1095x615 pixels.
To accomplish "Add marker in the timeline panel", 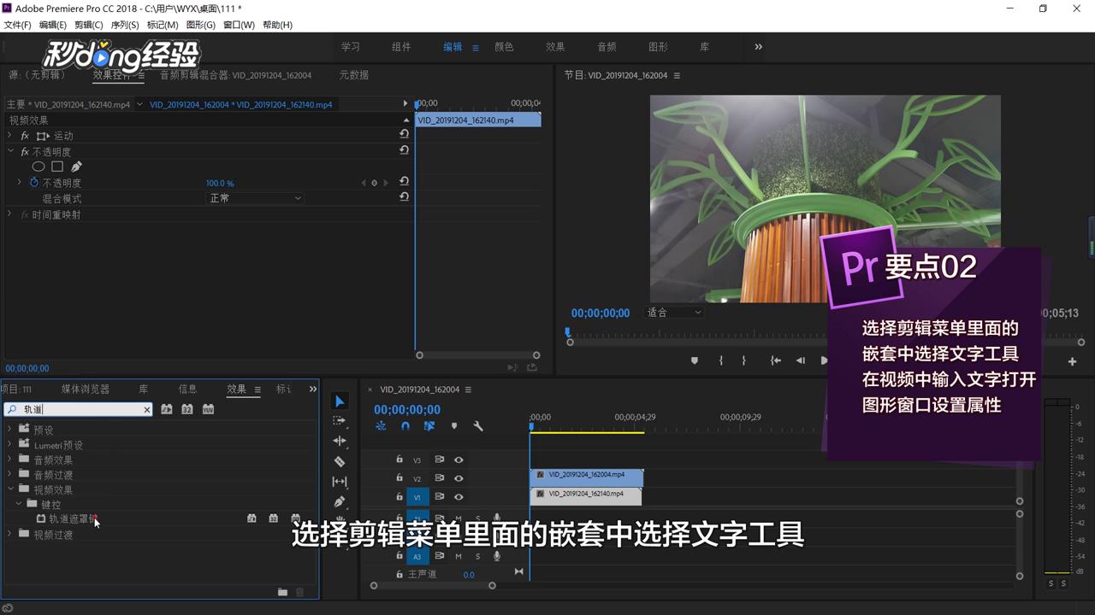I will point(454,425).
